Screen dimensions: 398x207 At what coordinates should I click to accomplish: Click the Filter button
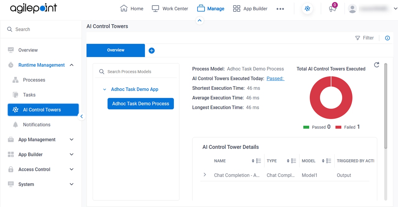pos(364,38)
